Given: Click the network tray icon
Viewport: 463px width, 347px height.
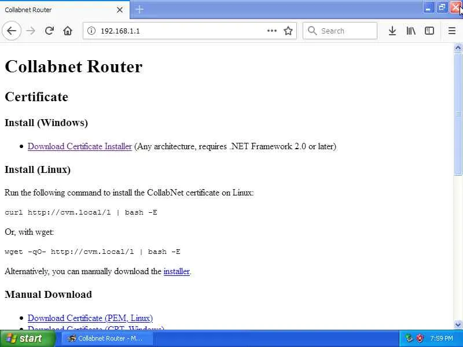Looking at the screenshot, I should click(x=409, y=338).
